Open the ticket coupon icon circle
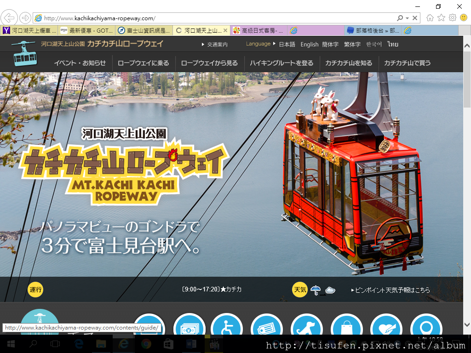This screenshot has height=353, width=471. (x=267, y=325)
